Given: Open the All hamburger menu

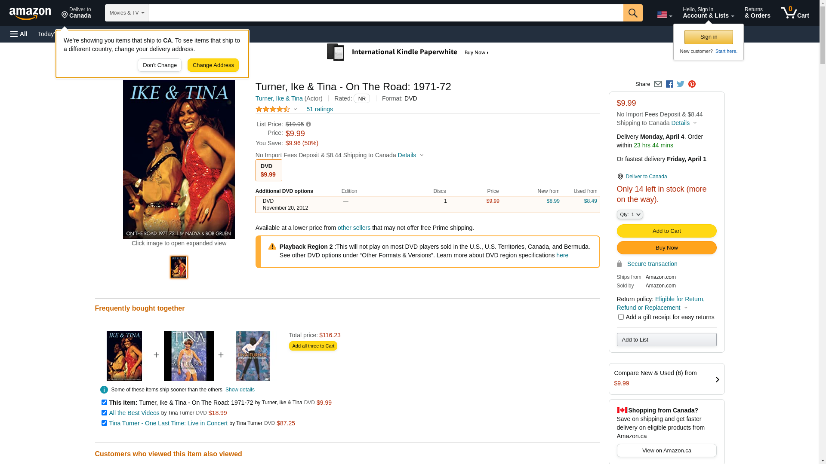Looking at the screenshot, I should click(19, 34).
